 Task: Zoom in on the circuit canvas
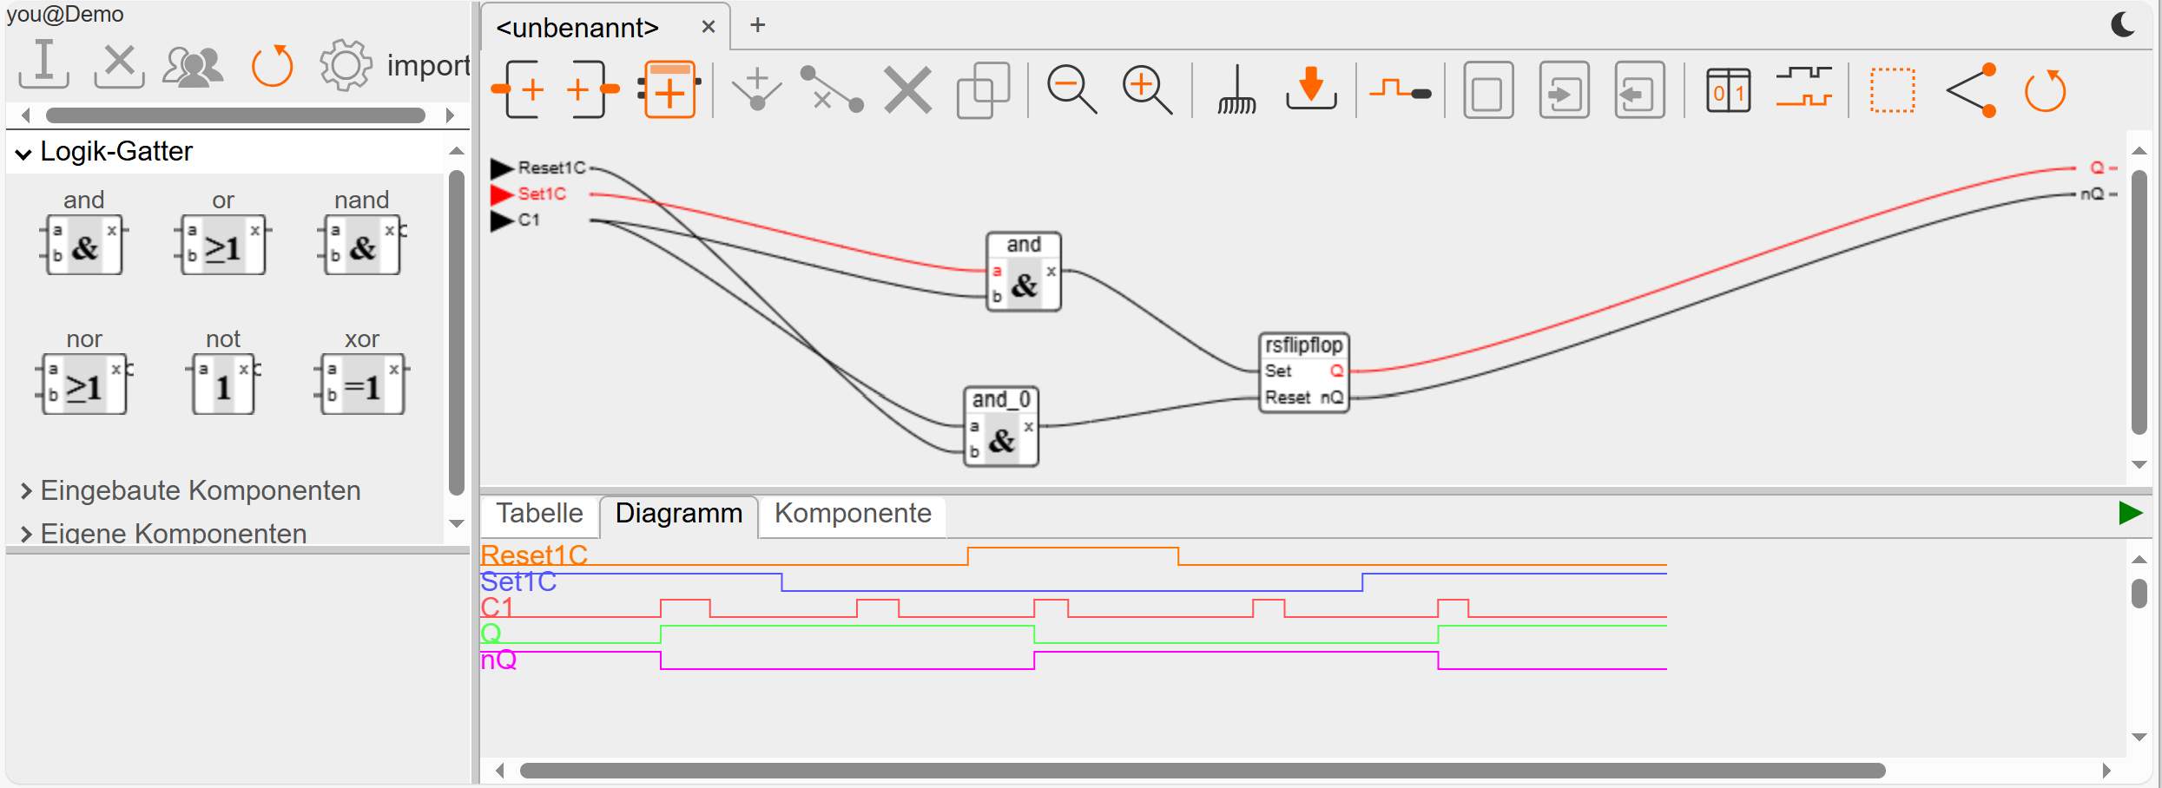(x=1147, y=89)
